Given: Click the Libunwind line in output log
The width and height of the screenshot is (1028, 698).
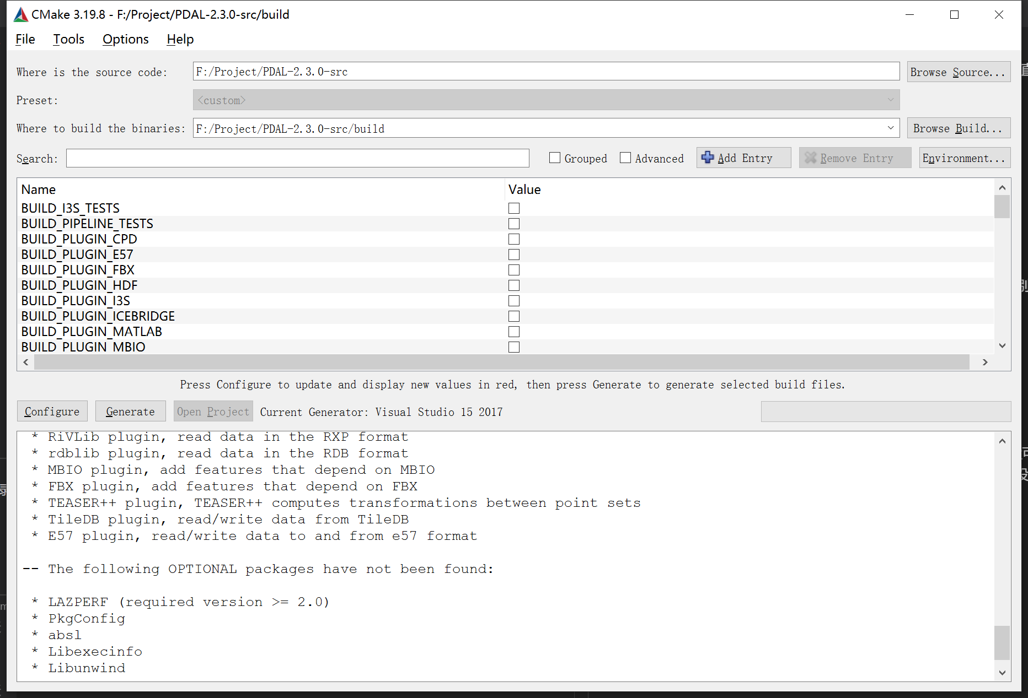Looking at the screenshot, I should [78, 668].
